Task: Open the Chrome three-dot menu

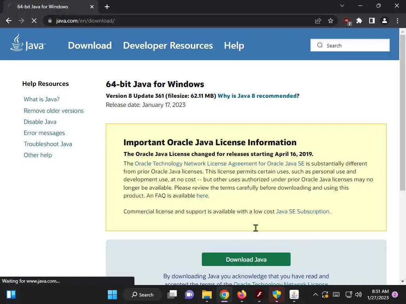Action: (x=397, y=21)
